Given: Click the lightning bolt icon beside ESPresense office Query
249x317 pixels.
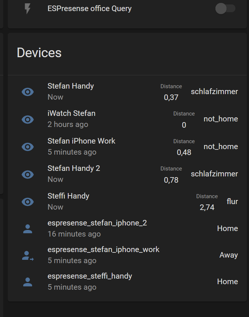Looking at the screenshot, I should [27, 8].
